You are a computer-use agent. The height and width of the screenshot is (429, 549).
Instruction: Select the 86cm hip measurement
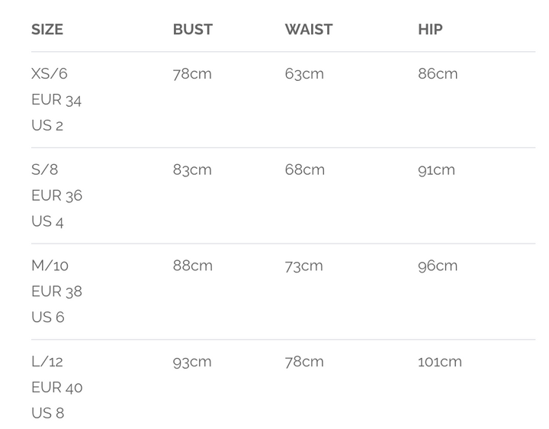click(x=438, y=74)
